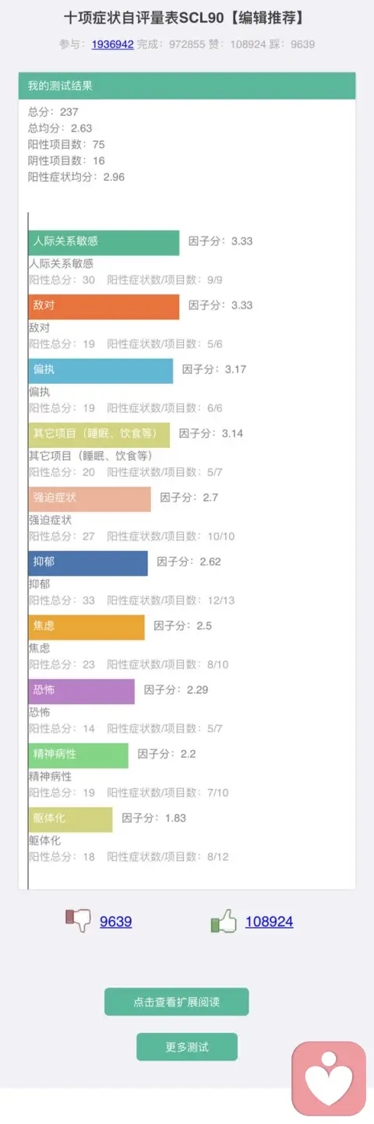Screen dimensions: 374x1124
Task: Open the 9639 dislikes link
Action: pyautogui.click(x=115, y=921)
